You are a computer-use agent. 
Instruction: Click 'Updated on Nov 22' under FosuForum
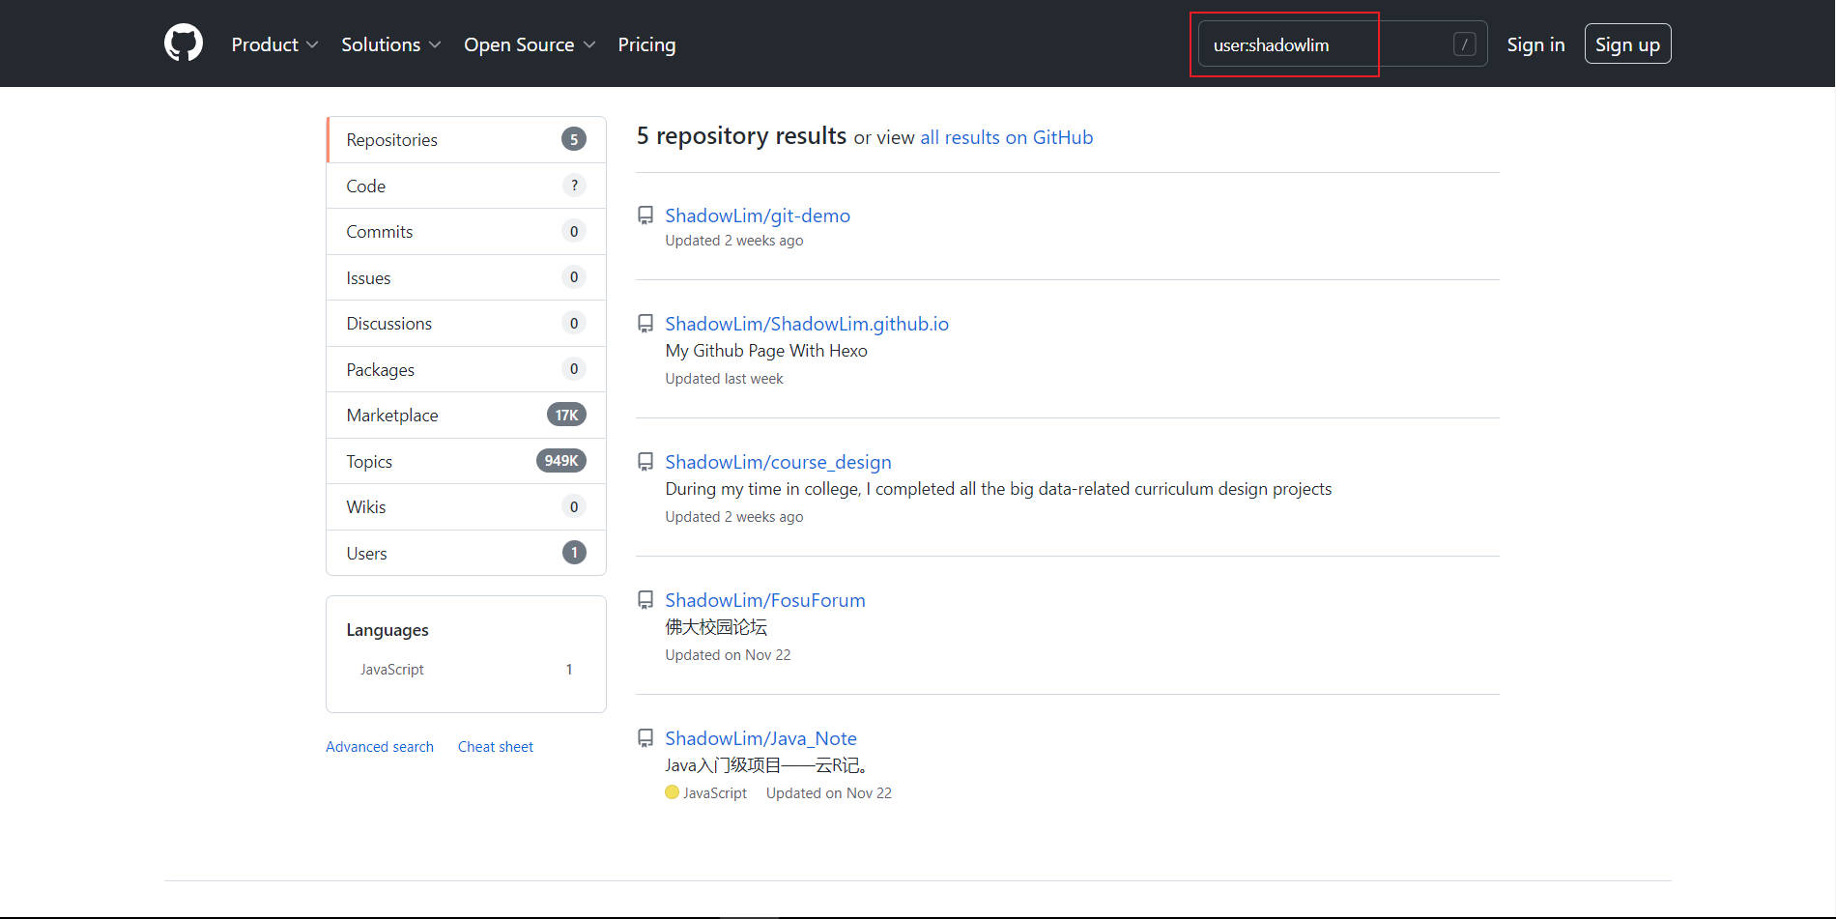728,655
